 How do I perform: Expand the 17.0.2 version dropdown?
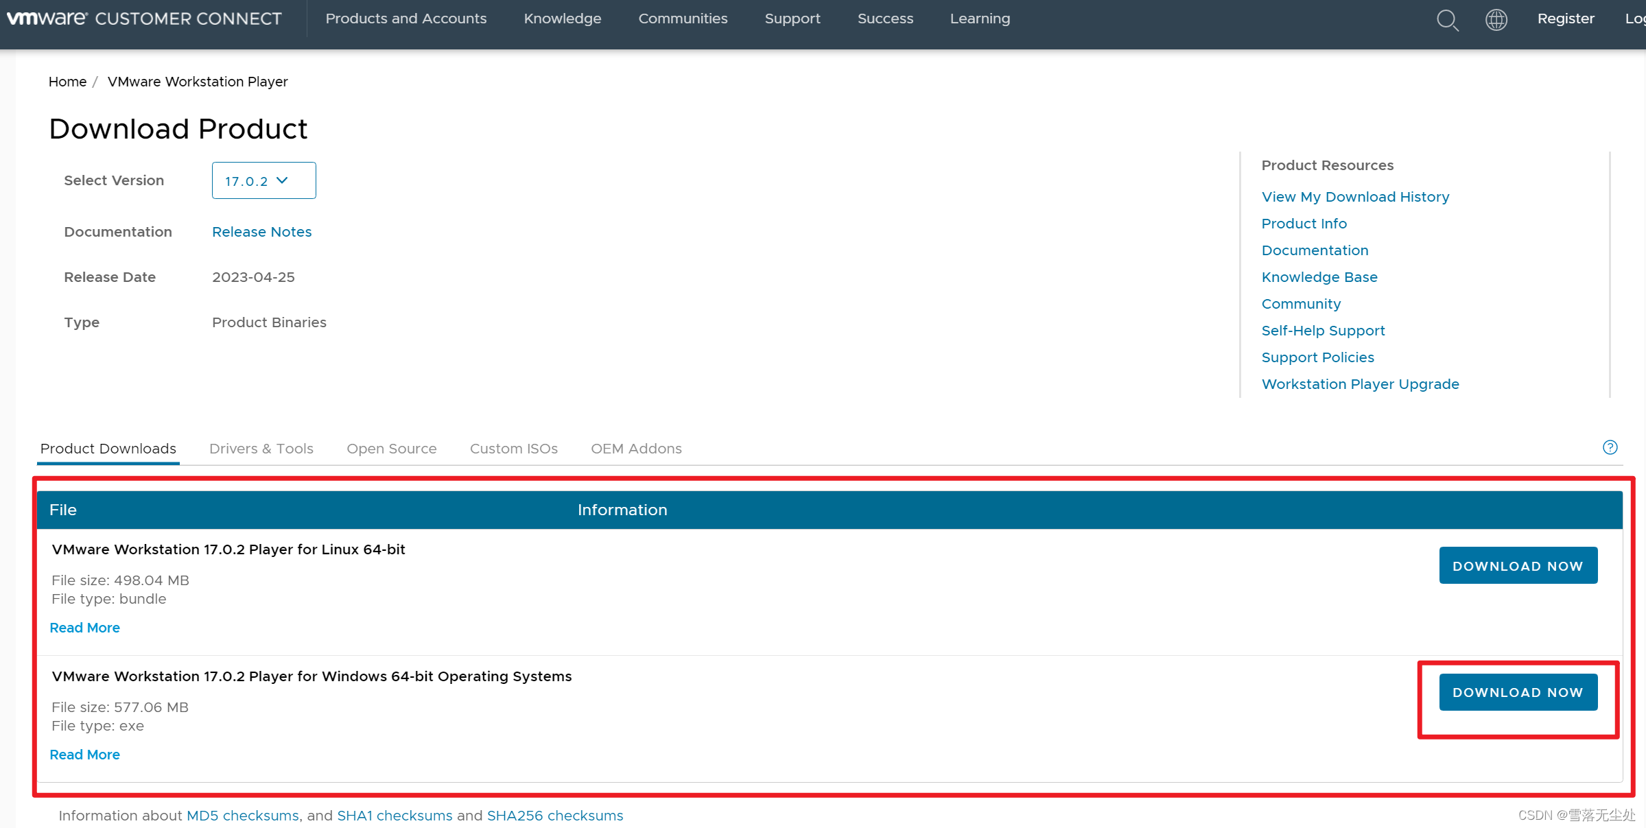click(263, 180)
